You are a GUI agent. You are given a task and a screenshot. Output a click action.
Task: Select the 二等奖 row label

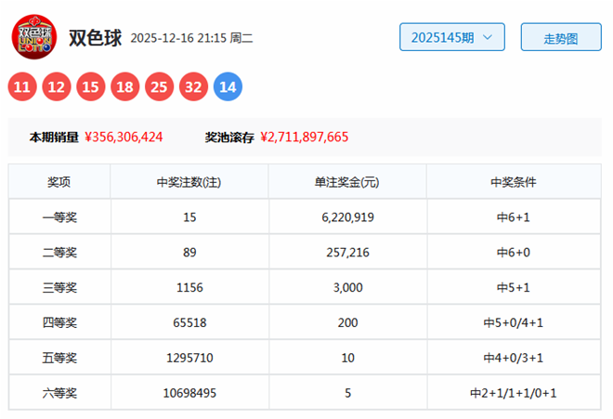(59, 253)
